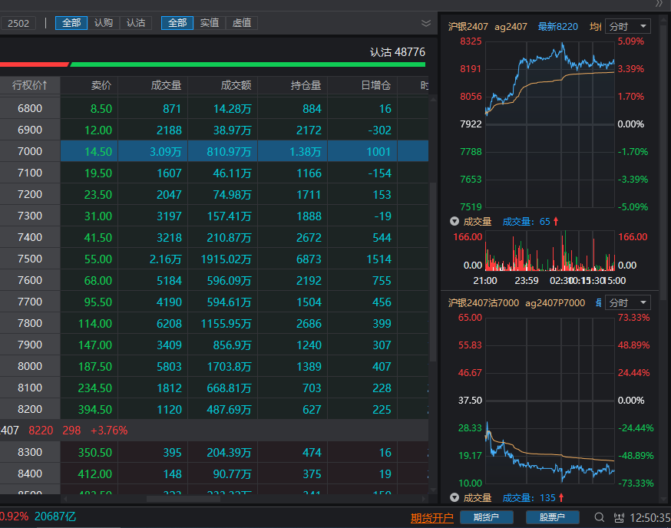
Task: Expand the filter bar double-chevron
Action: [426, 23]
